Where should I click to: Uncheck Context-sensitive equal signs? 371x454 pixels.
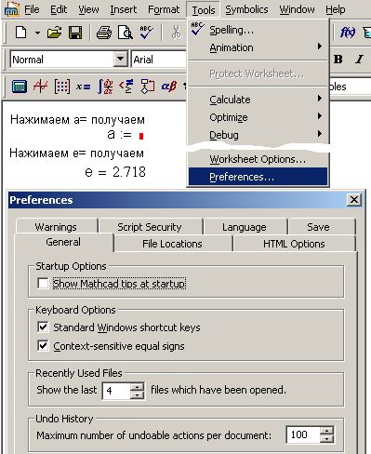pyautogui.click(x=43, y=345)
